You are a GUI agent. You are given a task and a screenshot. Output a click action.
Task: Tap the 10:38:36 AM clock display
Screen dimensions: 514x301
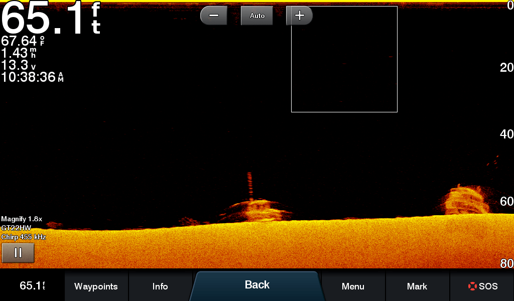click(x=32, y=77)
